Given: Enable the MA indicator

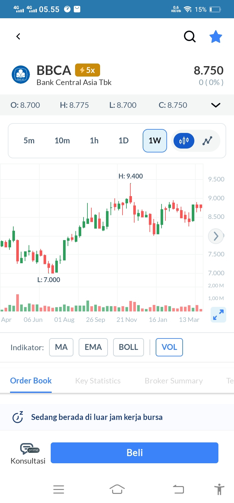Looking at the screenshot, I should pos(61,347).
